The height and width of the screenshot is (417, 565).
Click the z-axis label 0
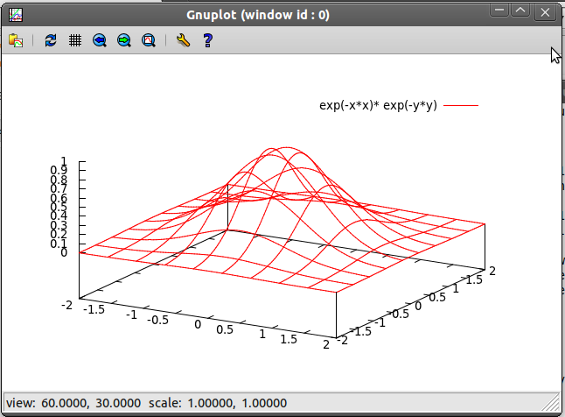[x=64, y=252]
